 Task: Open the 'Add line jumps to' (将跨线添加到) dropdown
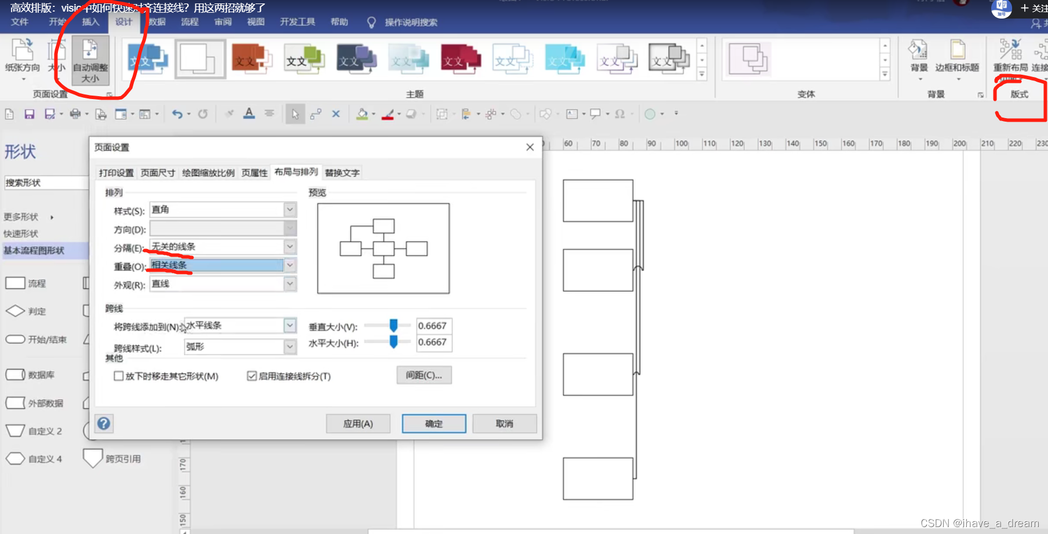coord(290,325)
